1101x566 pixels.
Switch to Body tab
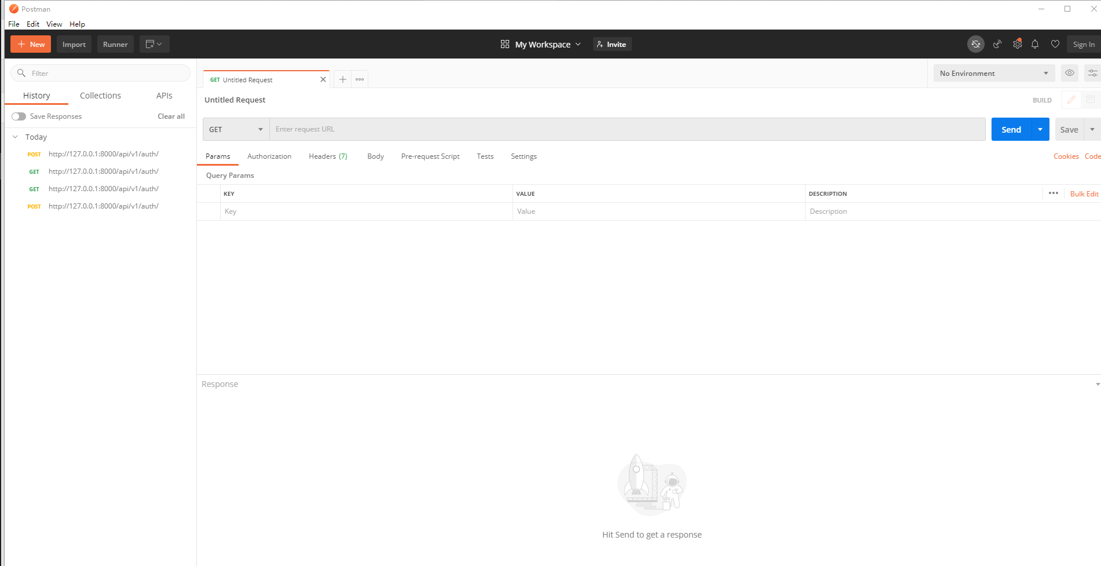(375, 156)
